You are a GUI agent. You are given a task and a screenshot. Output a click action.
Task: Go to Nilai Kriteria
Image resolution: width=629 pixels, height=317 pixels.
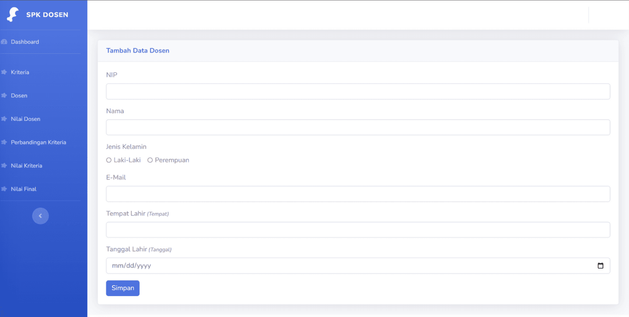pos(27,165)
